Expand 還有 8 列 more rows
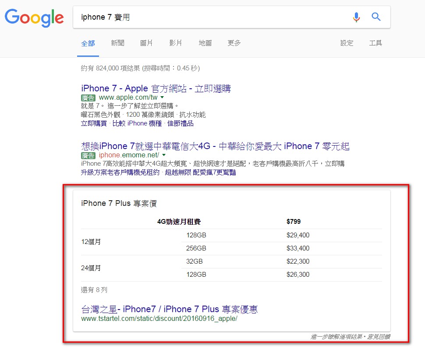The height and width of the screenshot is (348, 425). tap(94, 290)
